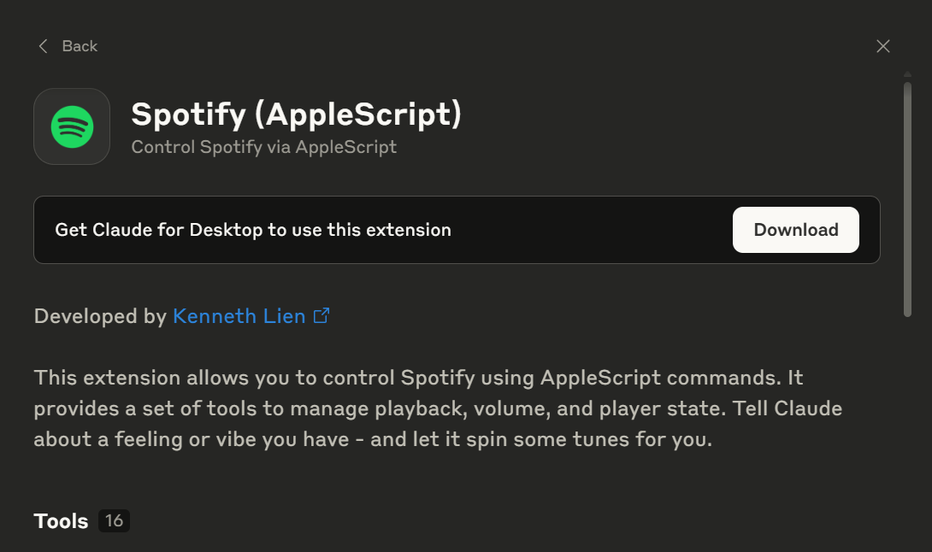Open Kenneth Lien developer link
Screen dimensions: 932x552
239,316
